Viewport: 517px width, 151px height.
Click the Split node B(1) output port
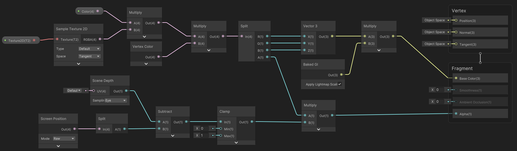pos(267,50)
